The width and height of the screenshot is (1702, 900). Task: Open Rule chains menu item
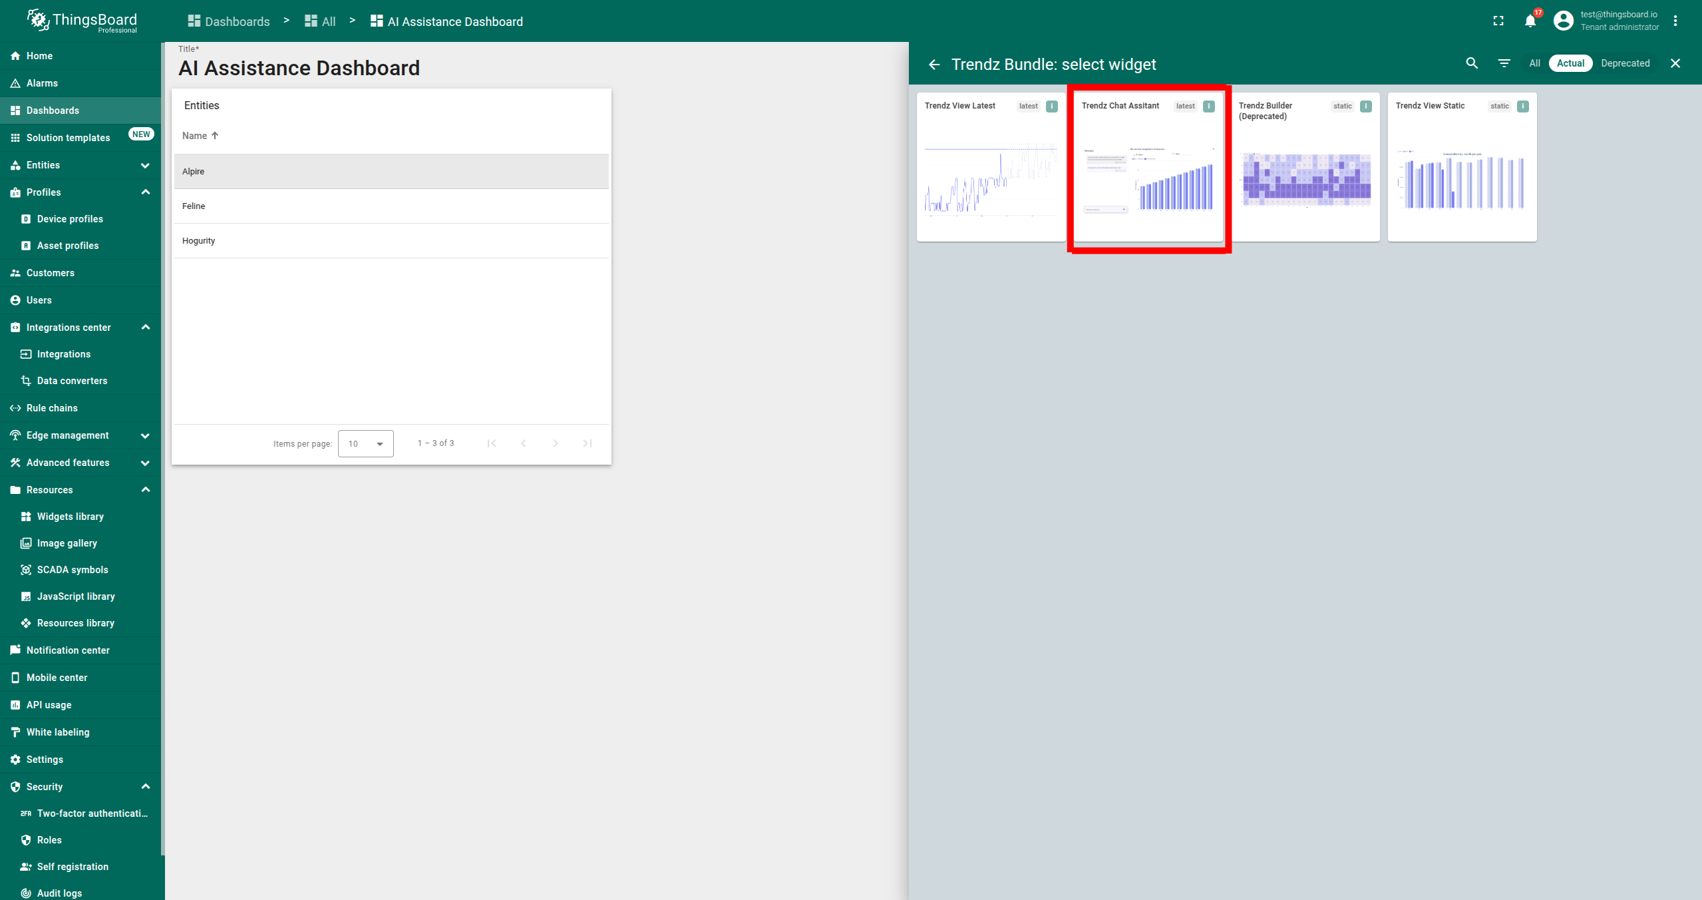click(x=52, y=408)
